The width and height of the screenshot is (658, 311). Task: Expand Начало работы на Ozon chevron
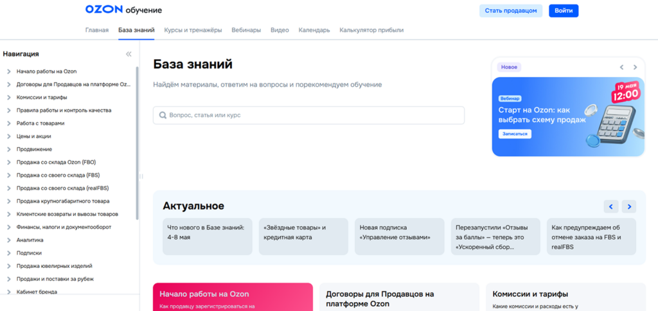click(x=9, y=71)
